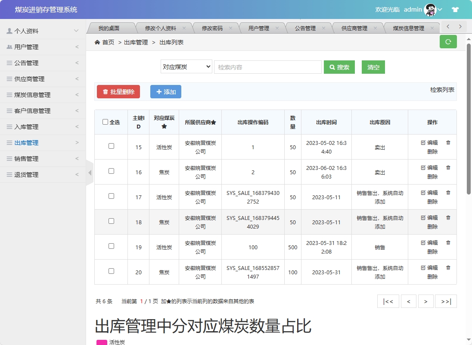Image resolution: width=472 pixels, height=345 pixels.
Task: Check the checkbox for record ID 19
Action: 112,247
